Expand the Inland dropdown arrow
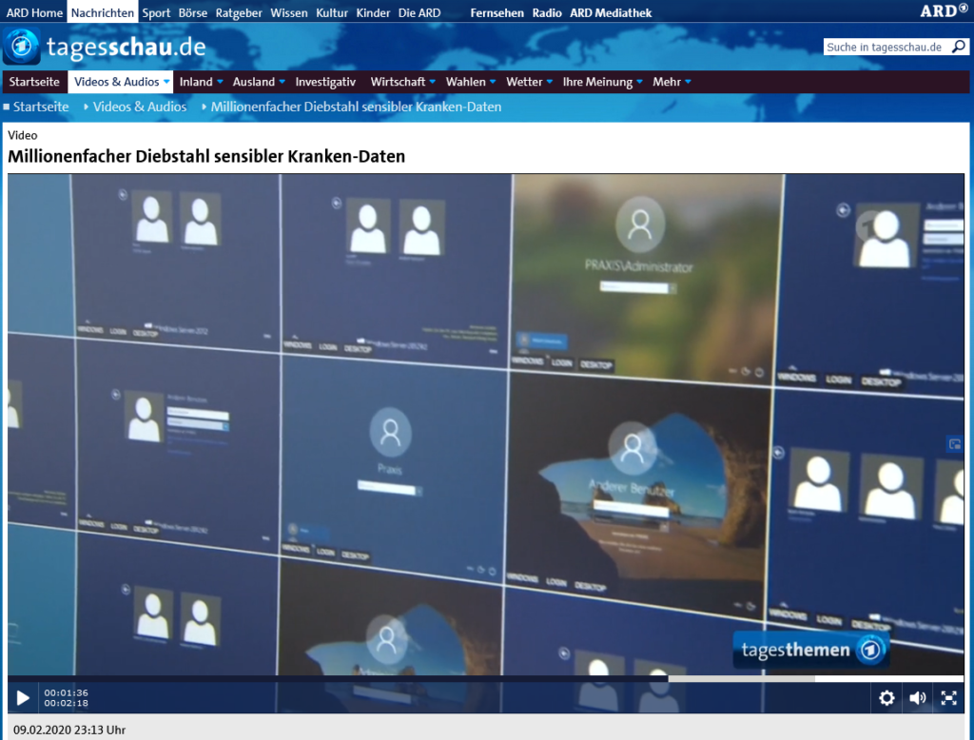This screenshot has height=740, width=974. 220,82
